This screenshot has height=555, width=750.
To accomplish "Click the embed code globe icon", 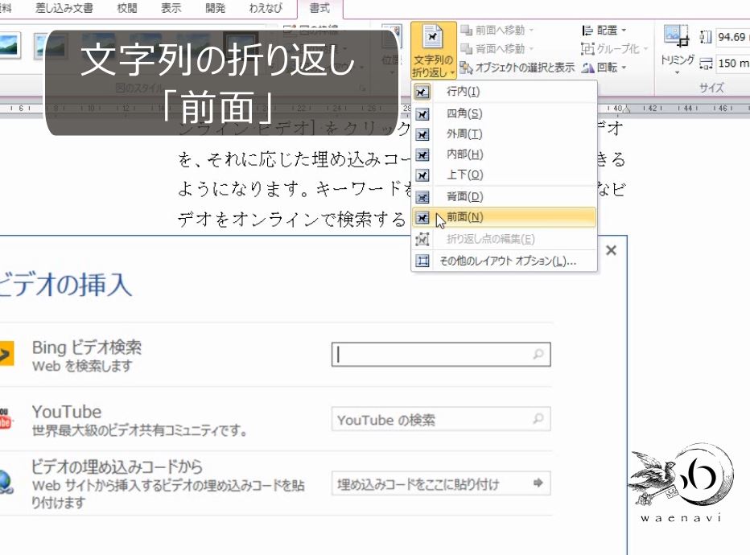I will tap(6, 482).
